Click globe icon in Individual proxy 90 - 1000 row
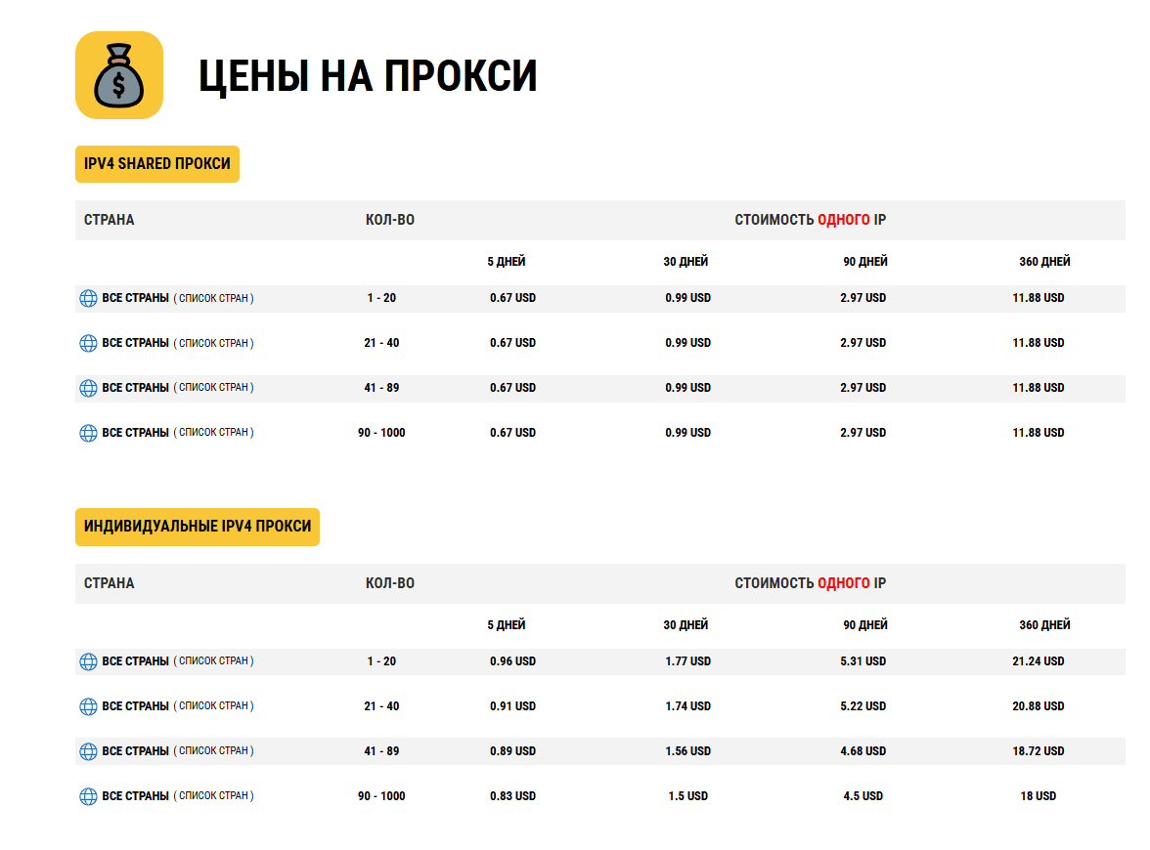This screenshot has height=850, width=1150. tap(88, 796)
